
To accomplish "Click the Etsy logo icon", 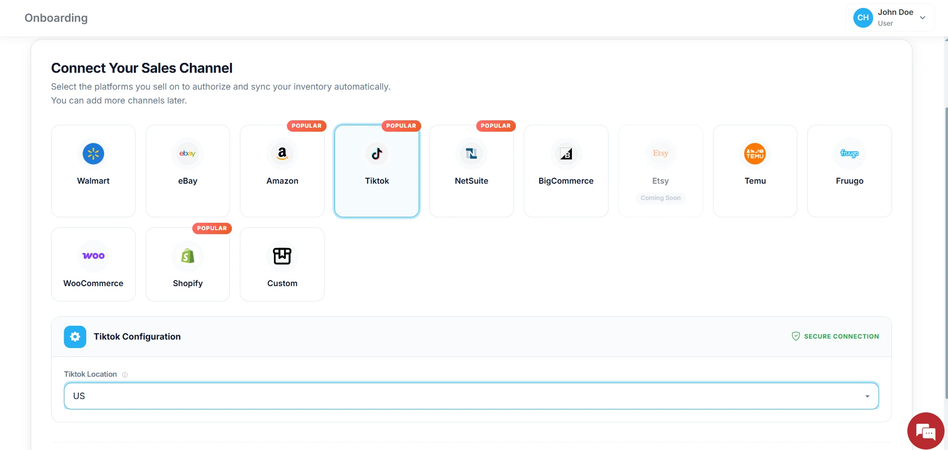I will click(661, 153).
